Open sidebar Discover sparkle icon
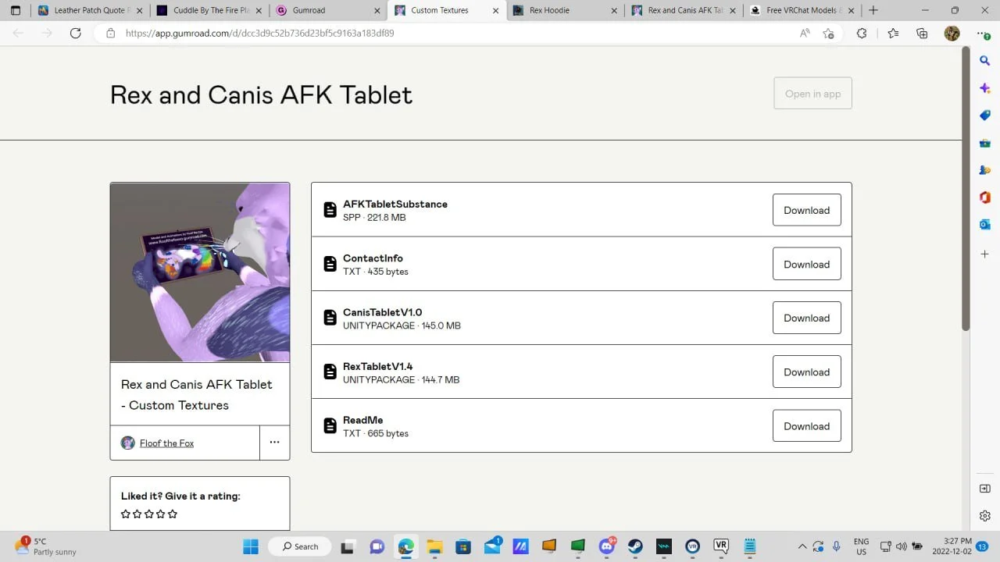The width and height of the screenshot is (1000, 562). 985,88
